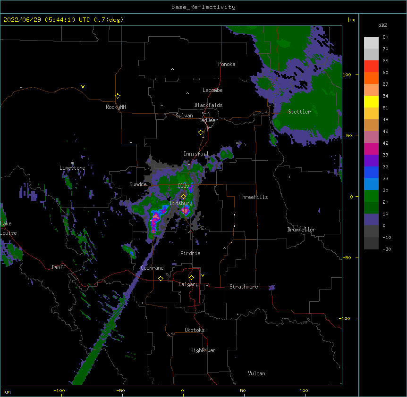Click the yellow 54 dBZ legend swatch

[371, 101]
